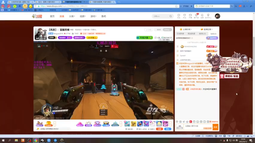Click the trophy cup gift icon
This screenshot has height=143, width=255.
tap(48, 124)
